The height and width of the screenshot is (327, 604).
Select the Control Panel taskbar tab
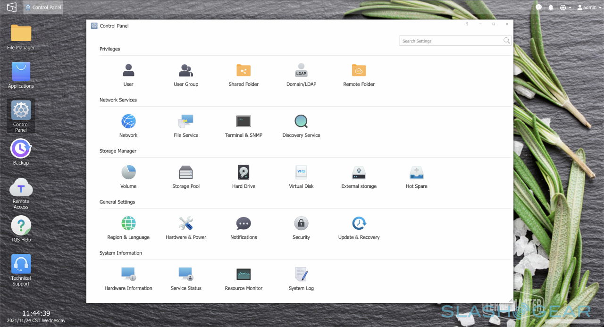pyautogui.click(x=43, y=8)
